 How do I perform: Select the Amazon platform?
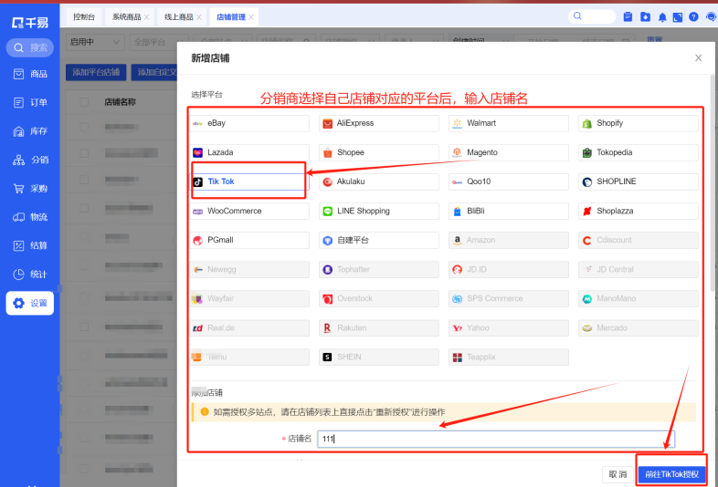click(508, 240)
